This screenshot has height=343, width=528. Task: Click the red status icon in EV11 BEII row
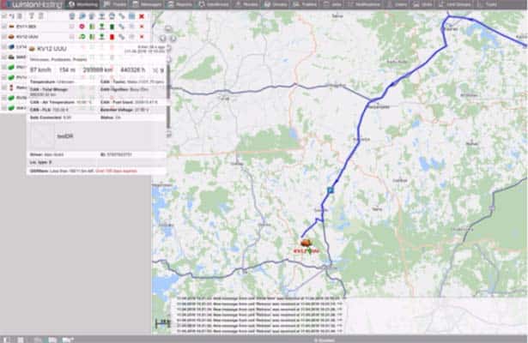click(80, 27)
